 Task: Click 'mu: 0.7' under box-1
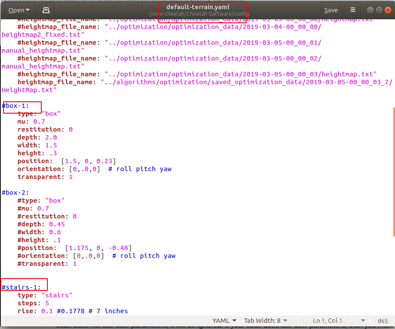31,122
